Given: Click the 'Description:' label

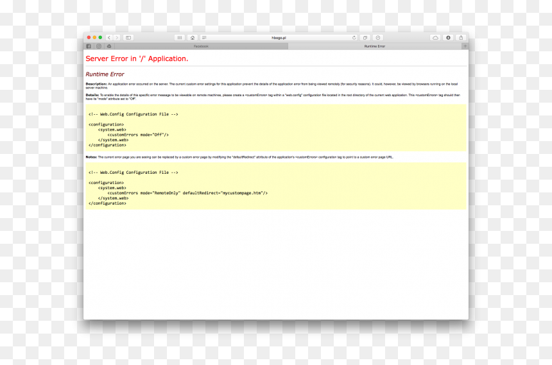Looking at the screenshot, I should tap(96, 84).
